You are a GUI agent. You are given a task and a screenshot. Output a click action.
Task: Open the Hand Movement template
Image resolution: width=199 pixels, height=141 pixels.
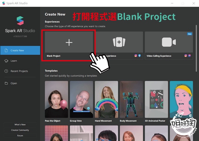[106, 100]
